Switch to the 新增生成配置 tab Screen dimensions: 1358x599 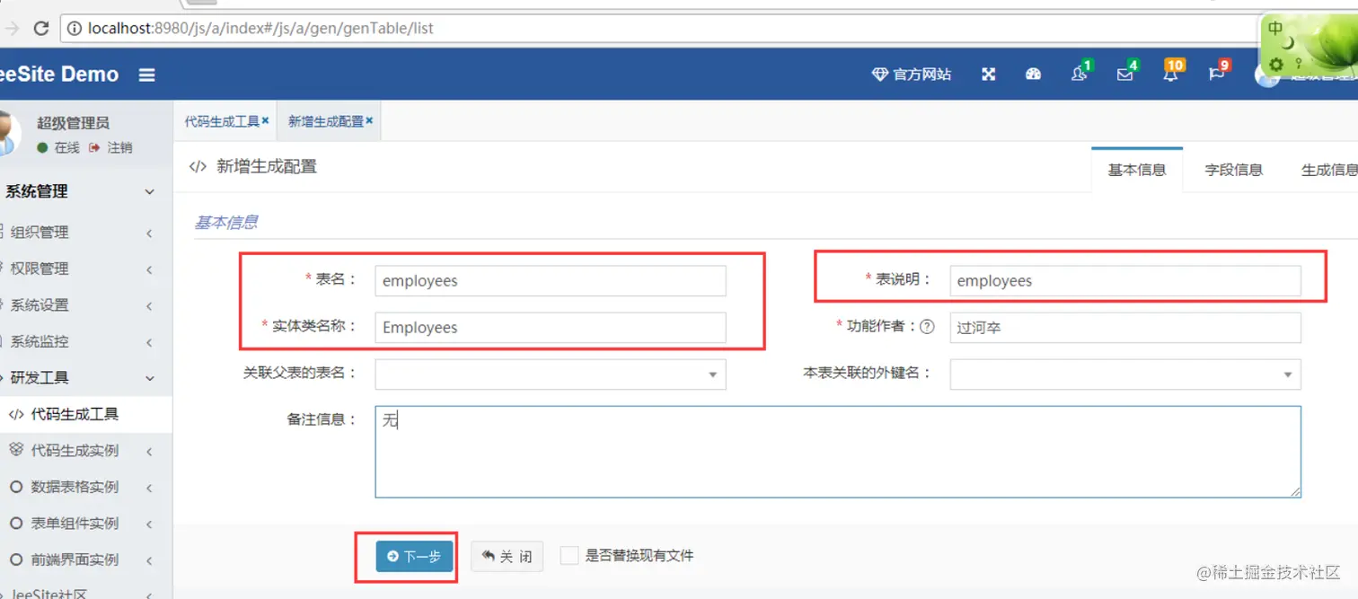325,121
